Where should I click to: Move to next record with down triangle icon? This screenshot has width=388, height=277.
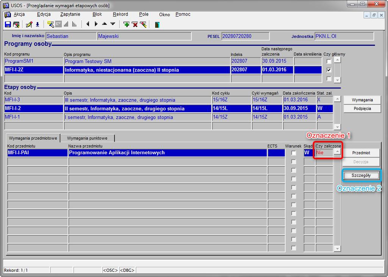113,24
